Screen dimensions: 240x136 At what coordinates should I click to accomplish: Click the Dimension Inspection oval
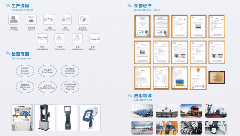(70, 71)
